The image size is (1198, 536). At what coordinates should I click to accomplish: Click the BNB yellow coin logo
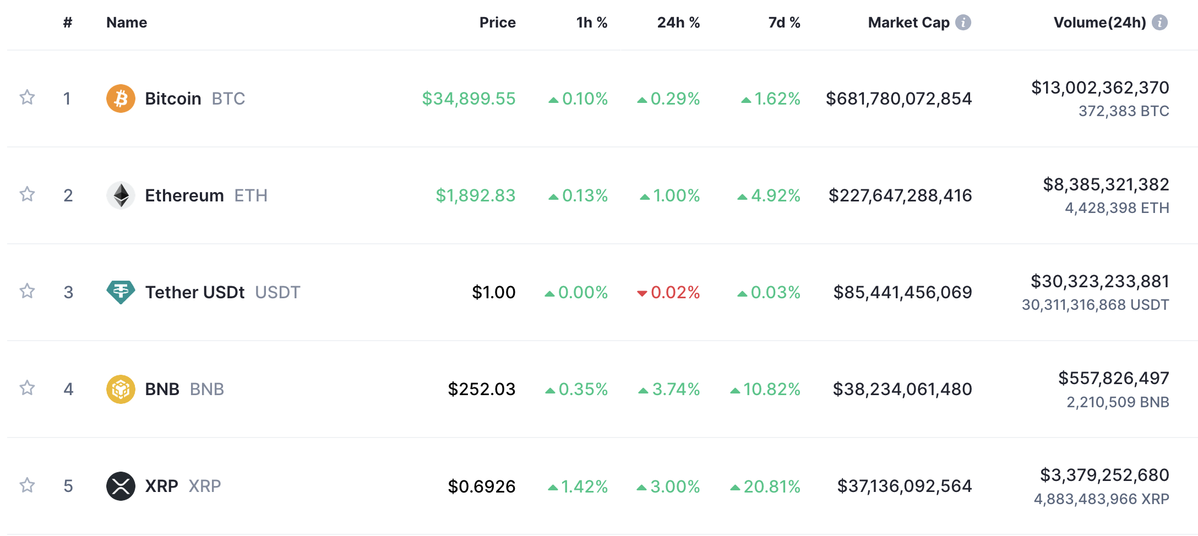121,389
